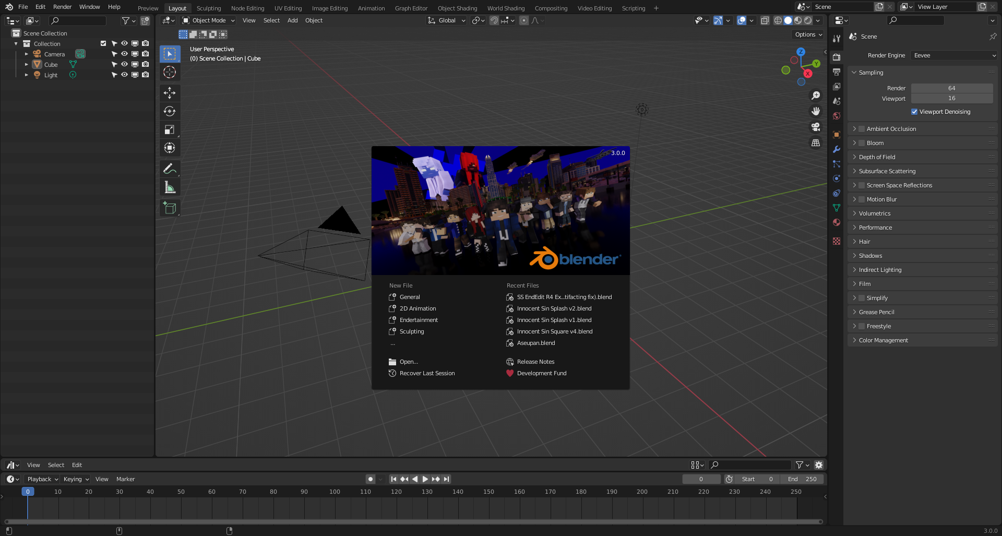Select the Cursor tool in viewport toolbar
1002x536 pixels.
(x=170, y=72)
